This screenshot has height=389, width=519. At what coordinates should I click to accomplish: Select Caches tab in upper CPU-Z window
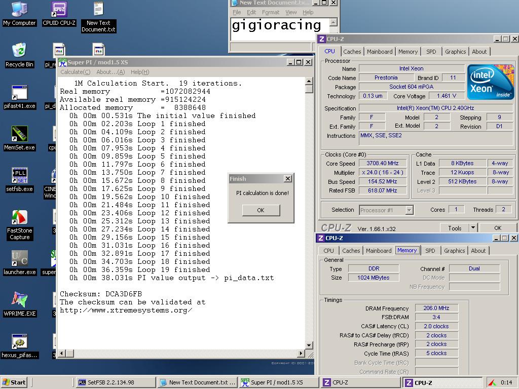coord(352,52)
